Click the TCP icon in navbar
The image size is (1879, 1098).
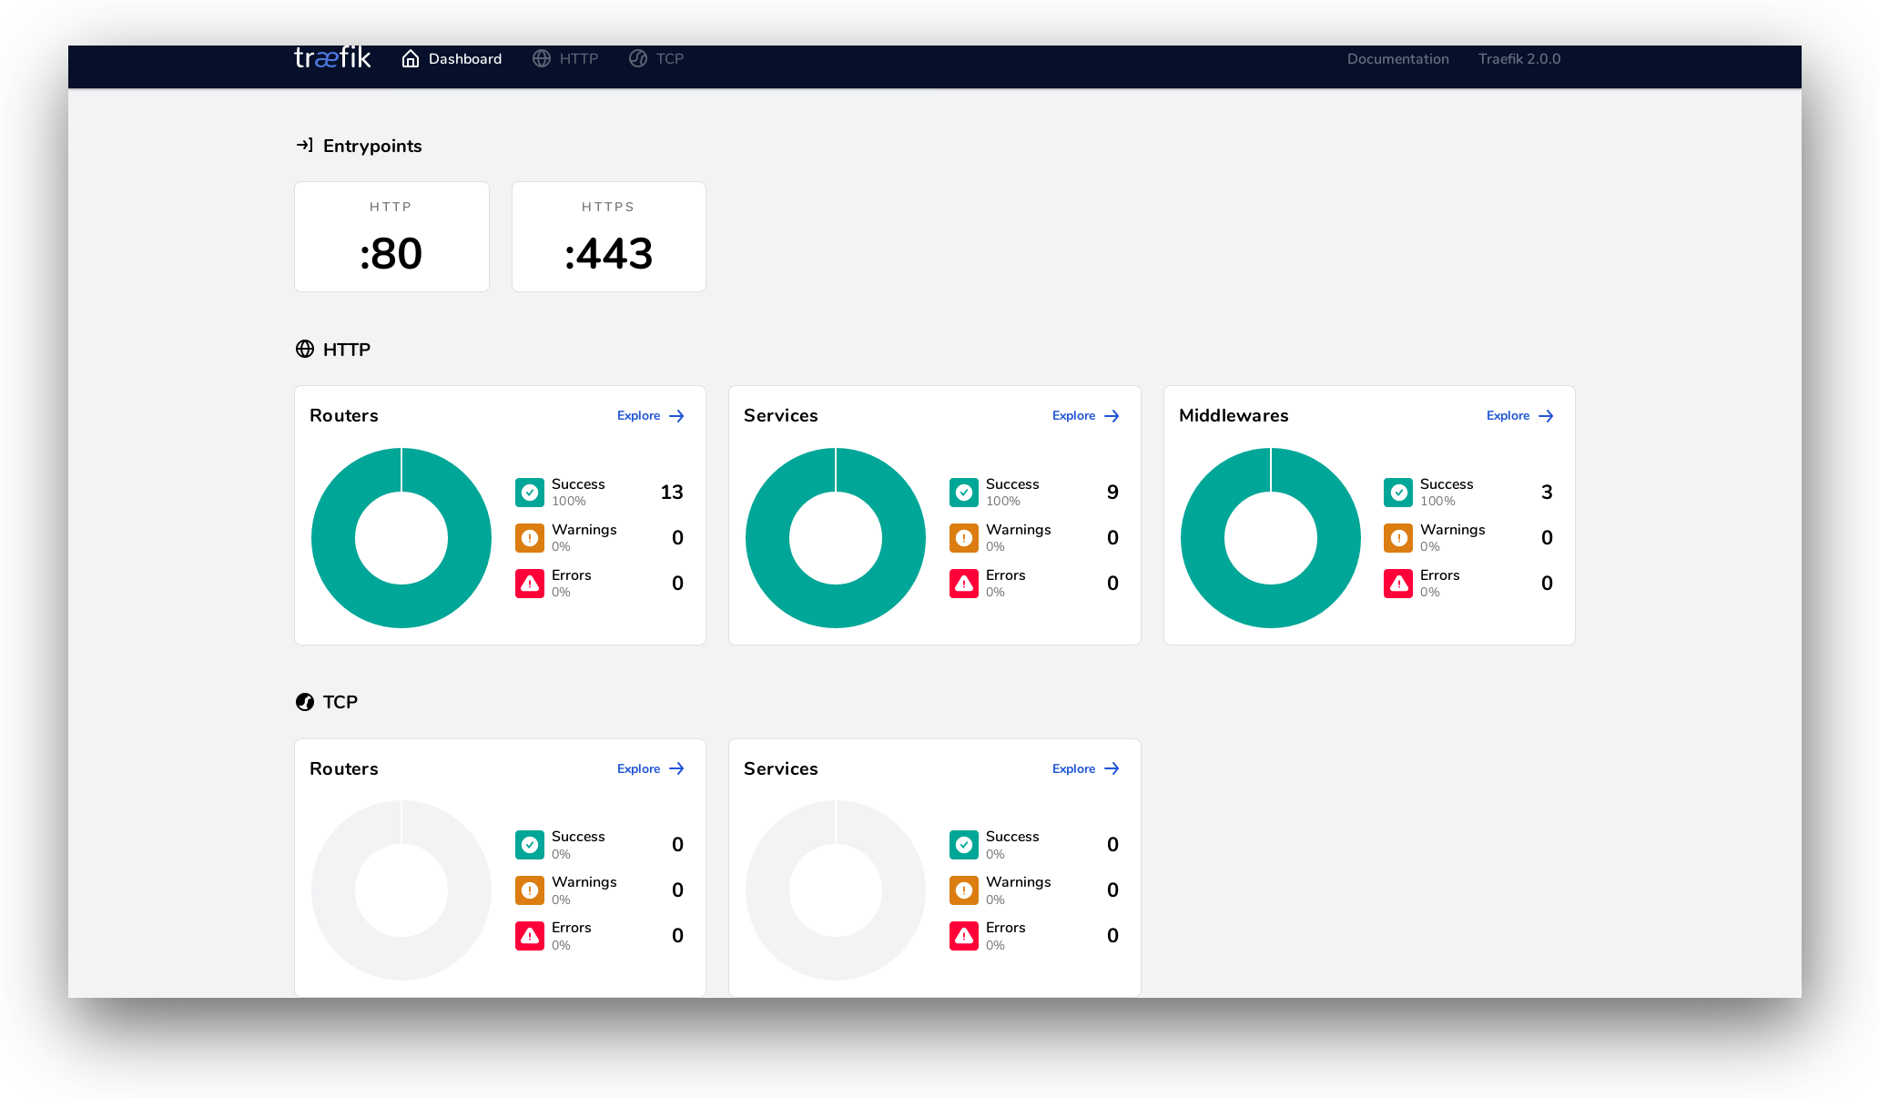[x=638, y=58]
